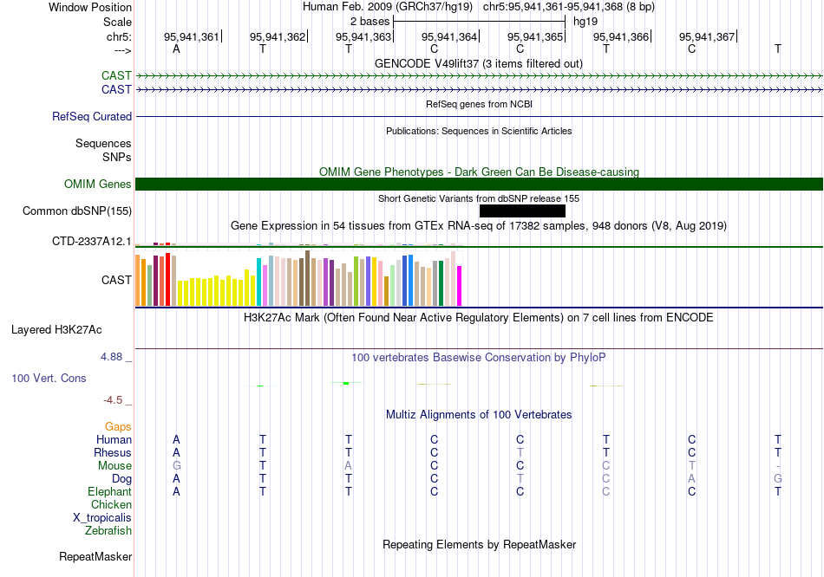The width and height of the screenshot is (824, 577).
Task: Click Short Genetic Variants from dbSNP title
Action: 479,198
